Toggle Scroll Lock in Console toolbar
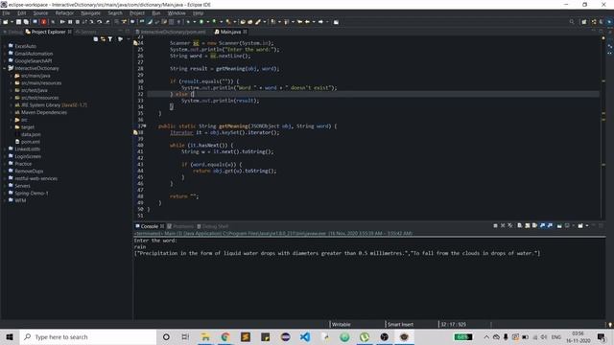The height and width of the screenshot is (345, 614). [528, 226]
